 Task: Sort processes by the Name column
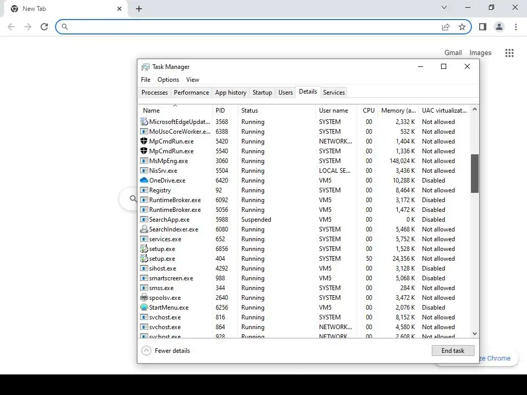175,110
